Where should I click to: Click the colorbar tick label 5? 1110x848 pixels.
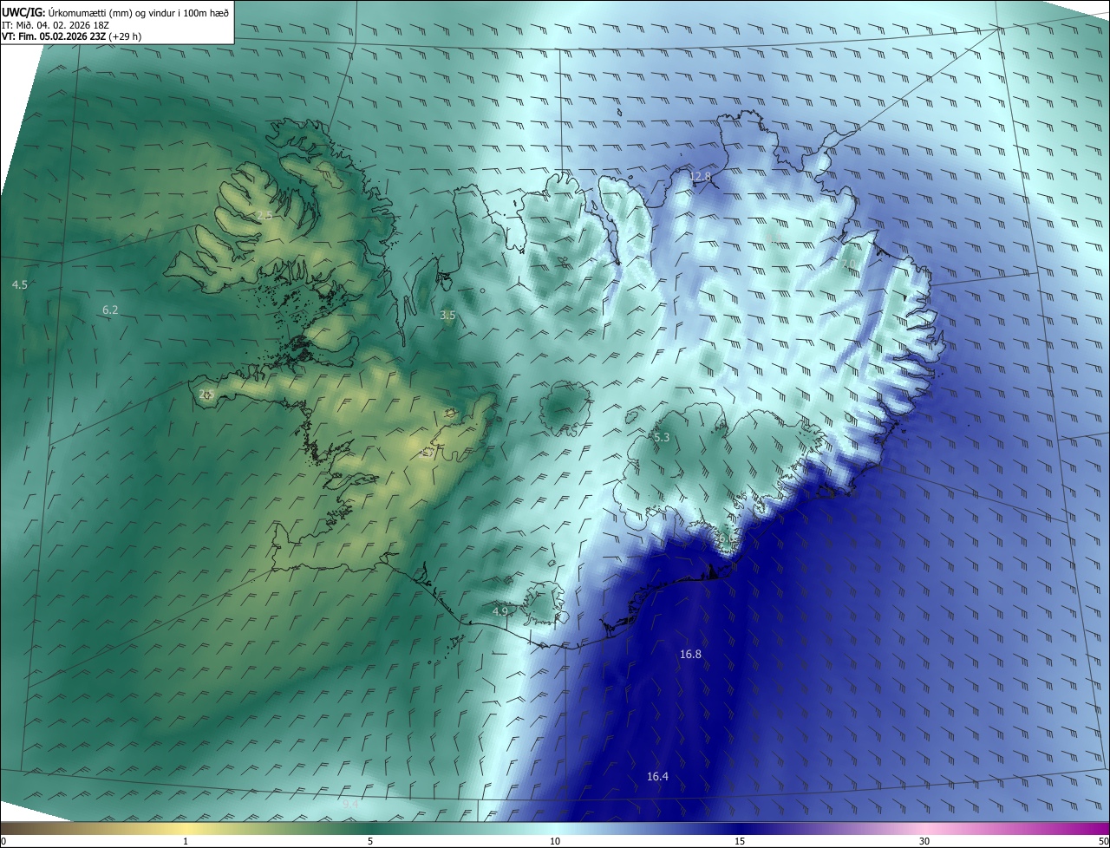pyautogui.click(x=370, y=841)
